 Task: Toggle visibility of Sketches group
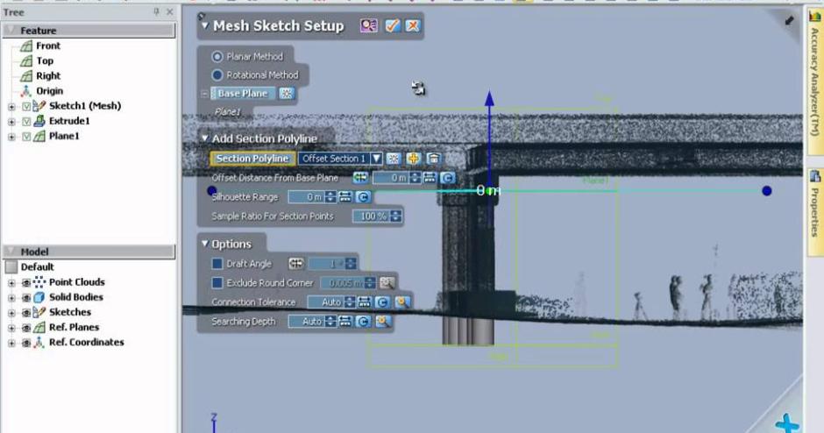26,313
